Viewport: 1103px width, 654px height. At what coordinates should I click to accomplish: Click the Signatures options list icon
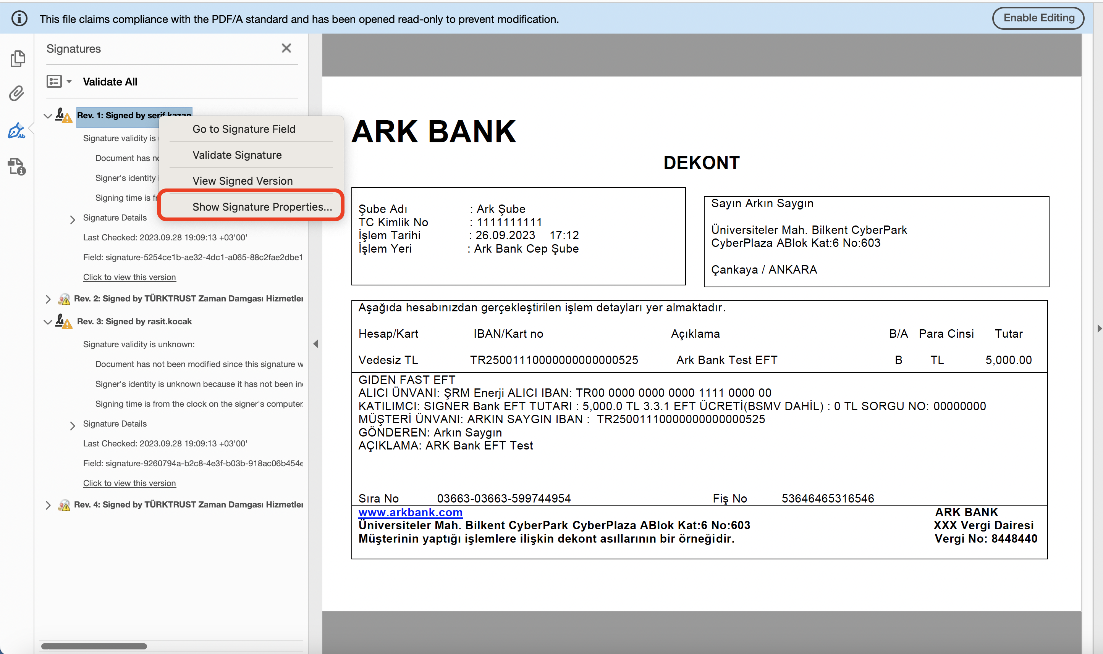pos(54,81)
